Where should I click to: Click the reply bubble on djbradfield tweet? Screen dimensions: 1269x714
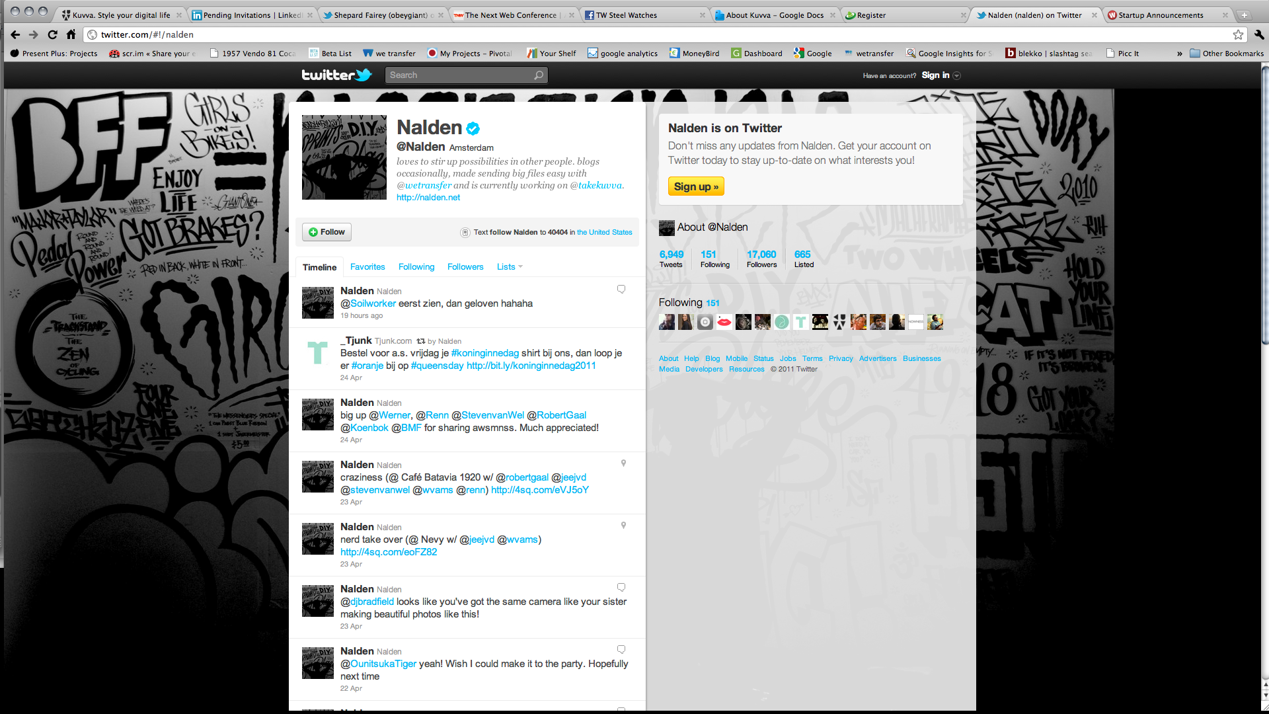(621, 588)
